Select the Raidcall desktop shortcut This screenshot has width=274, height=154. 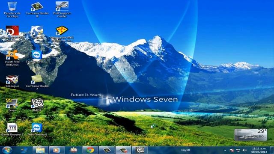click(x=37, y=33)
